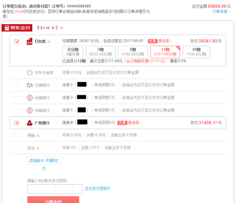
Task: Select the 12期 installment option
Action: pyautogui.click(x=165, y=52)
